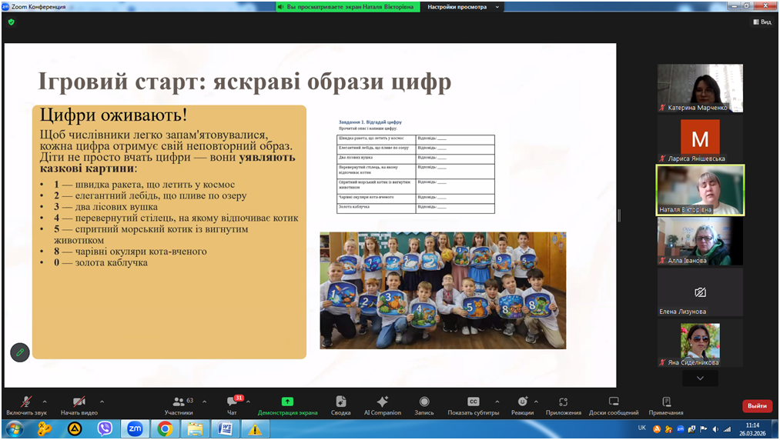
Task: Select Наталя Вікторівна's highlighted video thumbnail
Action: 700,190
